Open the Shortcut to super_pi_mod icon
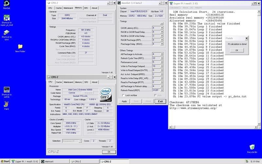 (x=7, y=18)
